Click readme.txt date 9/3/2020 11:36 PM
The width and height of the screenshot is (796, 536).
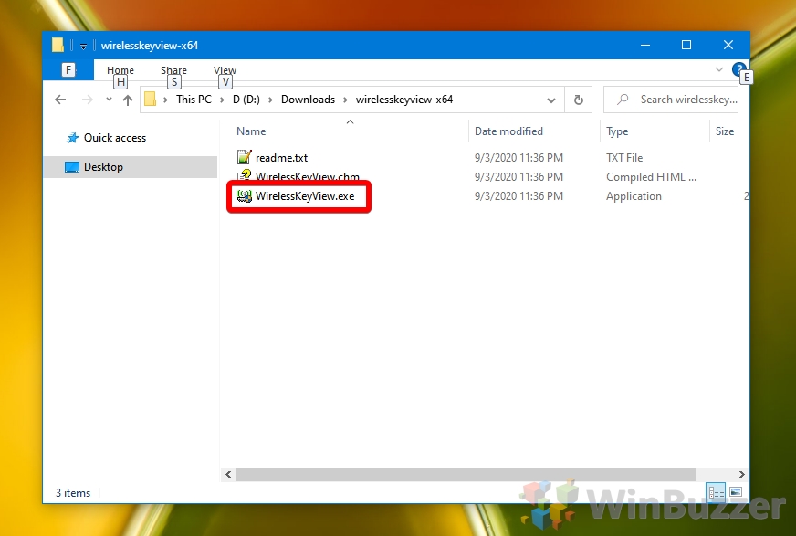518,158
